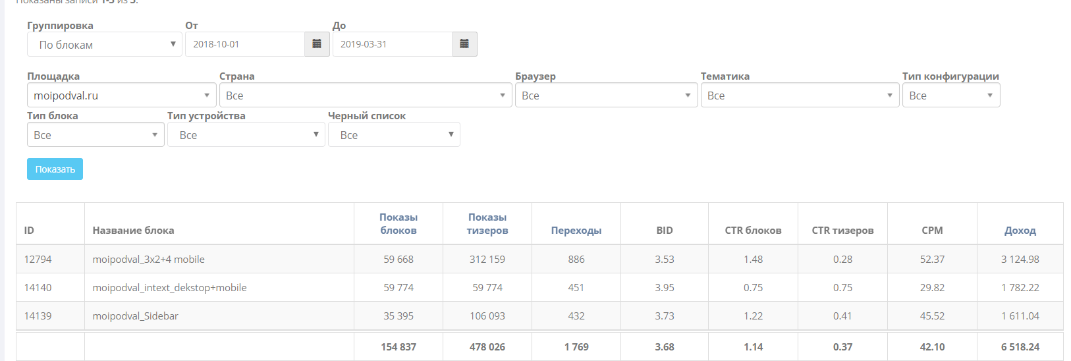
Task: Expand the Страна dropdown
Action: (x=365, y=96)
